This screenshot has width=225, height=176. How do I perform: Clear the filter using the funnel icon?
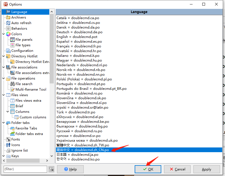coord(51,169)
